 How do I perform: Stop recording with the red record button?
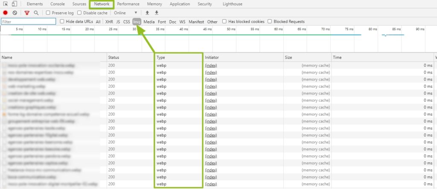(5, 13)
